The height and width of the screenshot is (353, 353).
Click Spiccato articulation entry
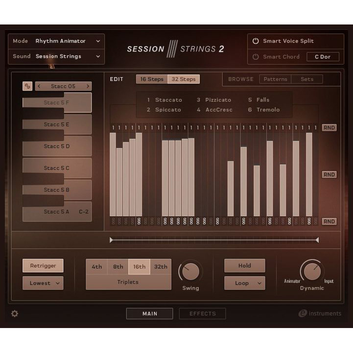[164, 110]
